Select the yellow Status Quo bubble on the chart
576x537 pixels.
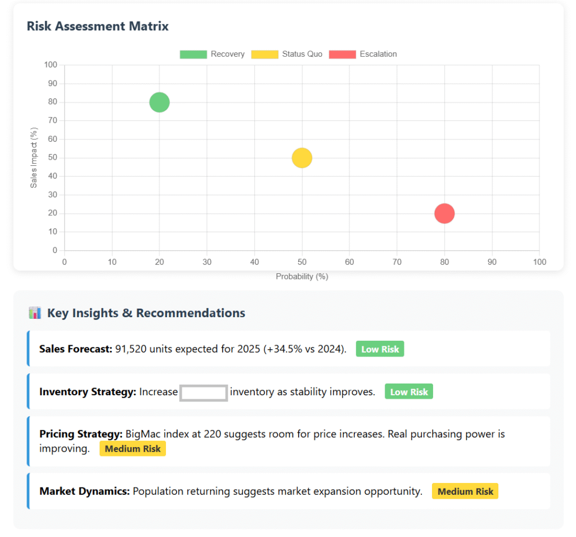[x=302, y=158]
